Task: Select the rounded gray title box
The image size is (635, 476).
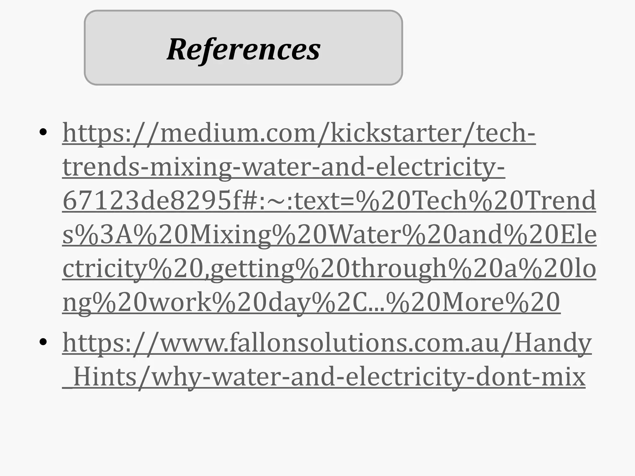Action: pos(243,48)
